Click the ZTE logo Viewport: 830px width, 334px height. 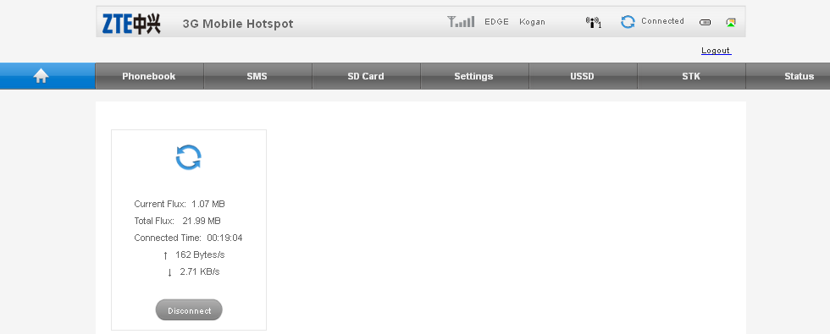click(131, 24)
